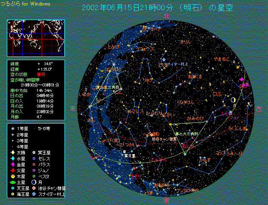Click the red location dot on the world map
Screen dimensions: 268x205
(x=34, y=32)
